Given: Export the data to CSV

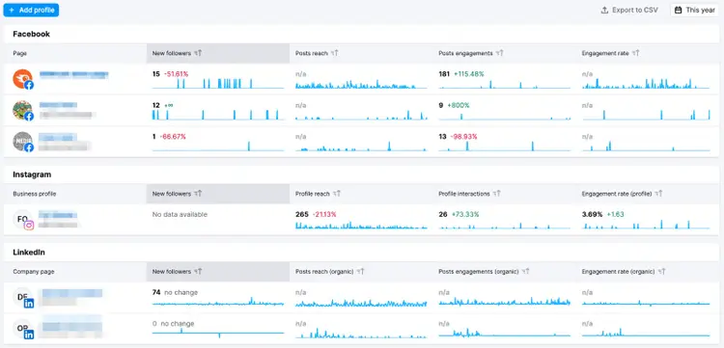Looking at the screenshot, I should click(628, 11).
